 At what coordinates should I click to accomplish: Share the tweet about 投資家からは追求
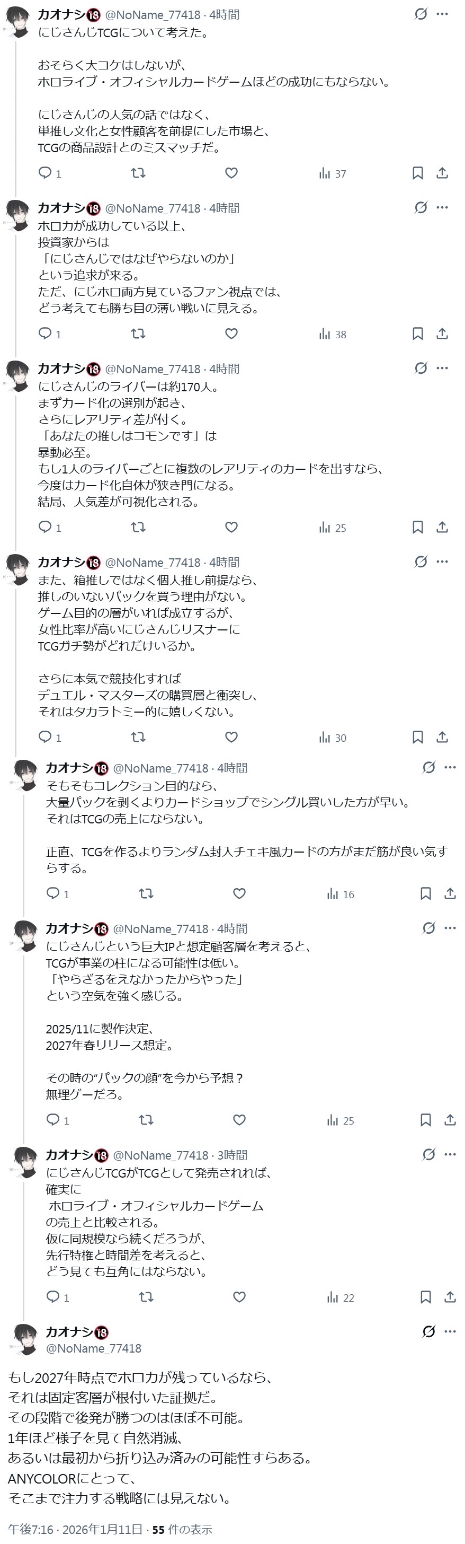point(442,334)
